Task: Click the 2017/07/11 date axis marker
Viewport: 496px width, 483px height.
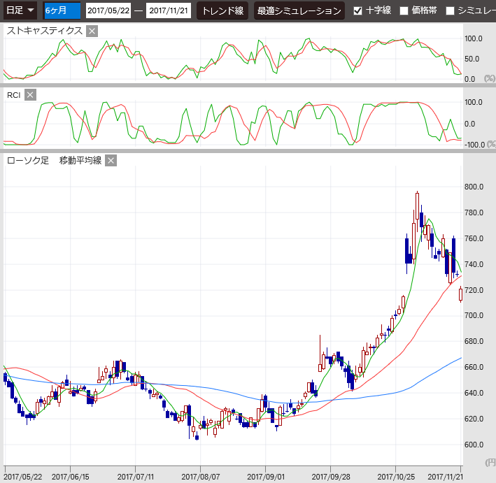Action: [x=136, y=476]
